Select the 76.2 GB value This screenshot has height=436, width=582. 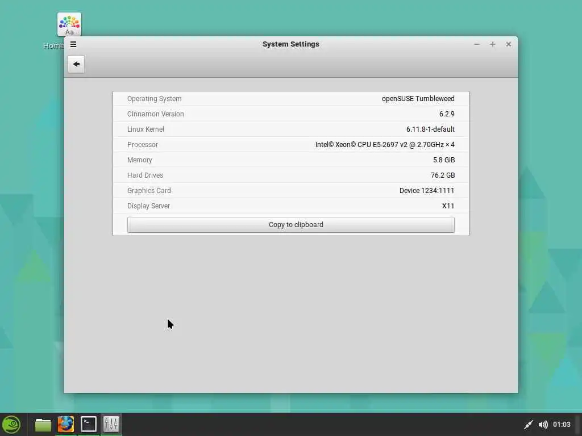click(443, 175)
